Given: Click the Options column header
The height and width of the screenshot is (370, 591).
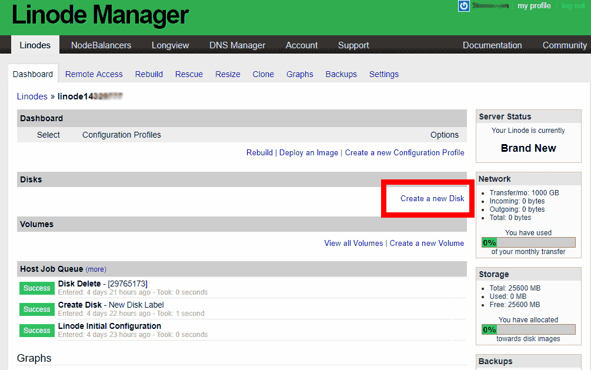Looking at the screenshot, I should [x=445, y=135].
